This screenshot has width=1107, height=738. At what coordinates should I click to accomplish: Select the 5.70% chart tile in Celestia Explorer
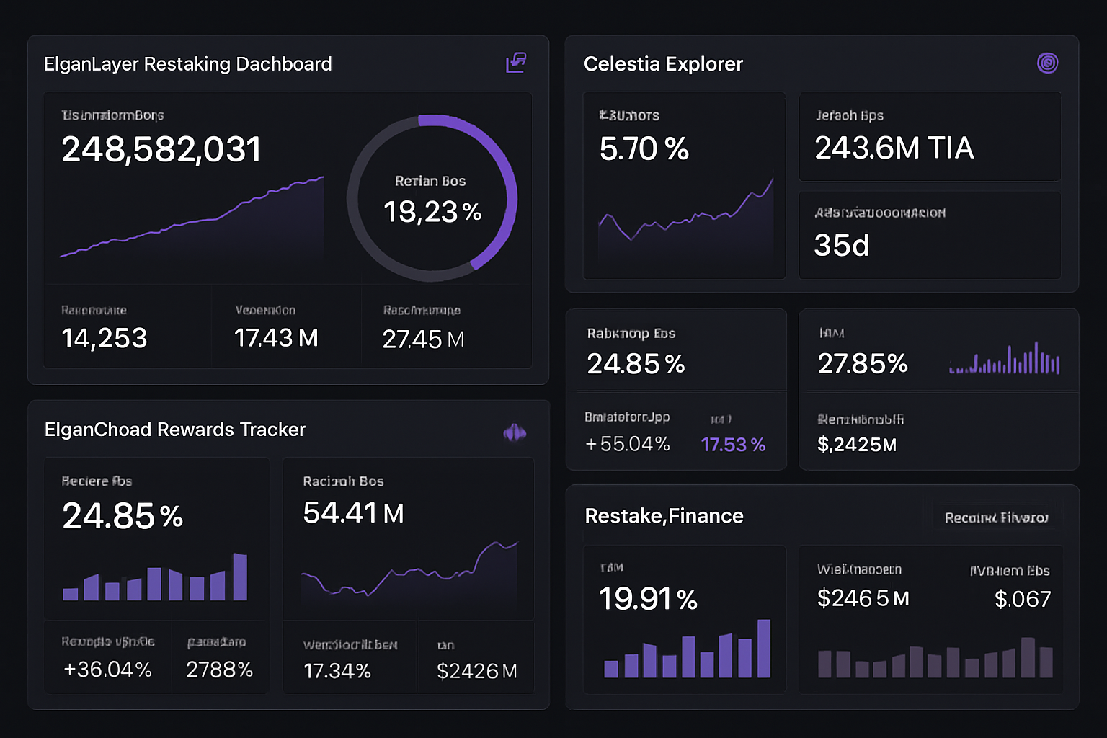[x=683, y=186]
